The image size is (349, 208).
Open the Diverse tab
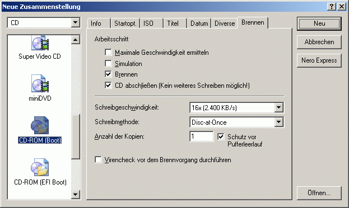point(225,23)
